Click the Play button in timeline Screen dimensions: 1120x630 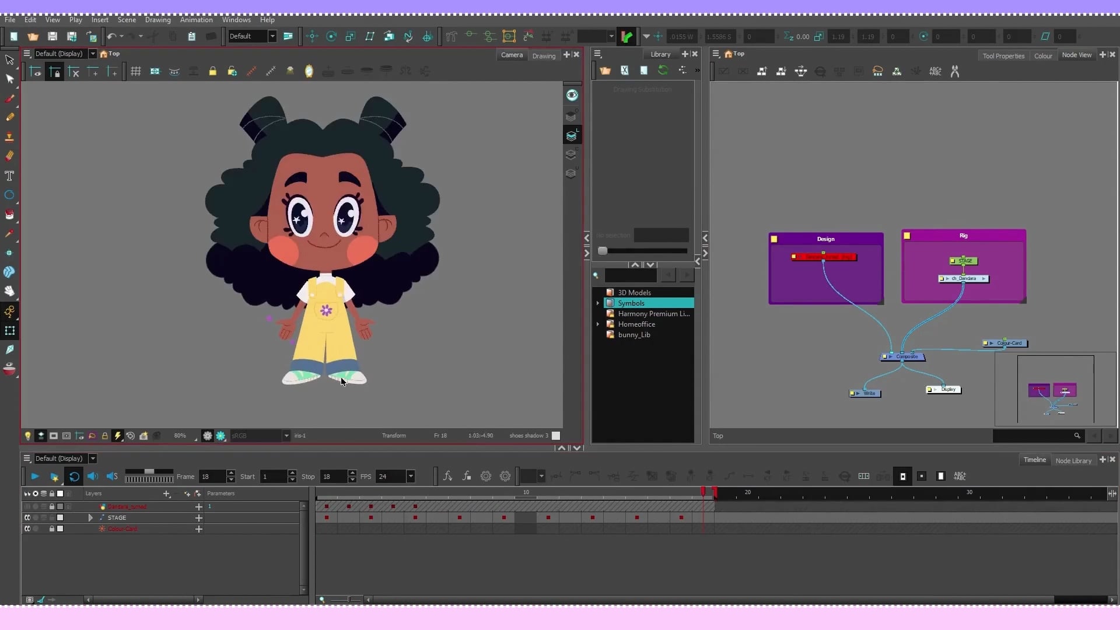tap(34, 477)
